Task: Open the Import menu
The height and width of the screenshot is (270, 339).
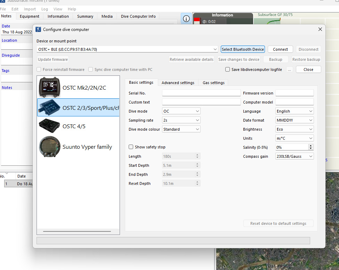Action: (x=30, y=9)
